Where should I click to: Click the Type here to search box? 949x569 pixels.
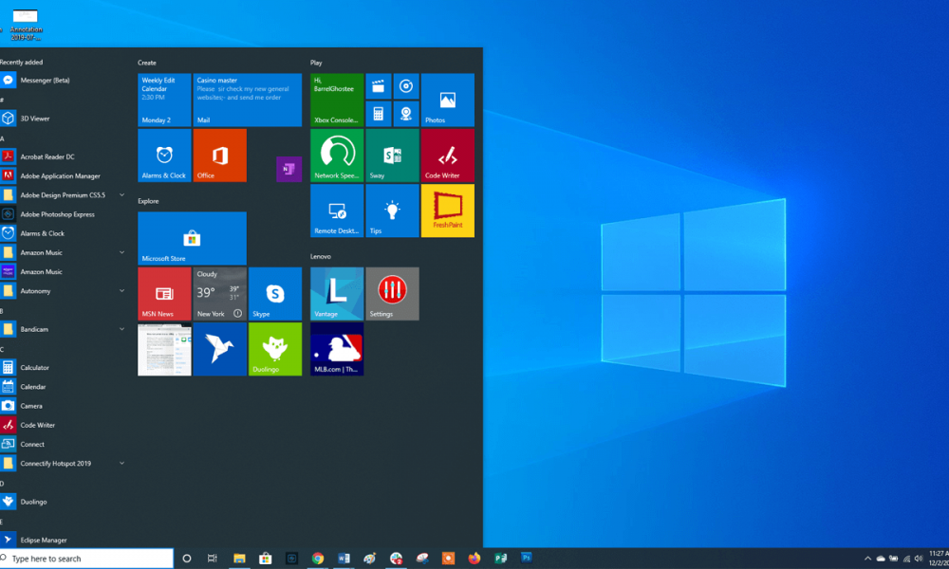point(86,559)
